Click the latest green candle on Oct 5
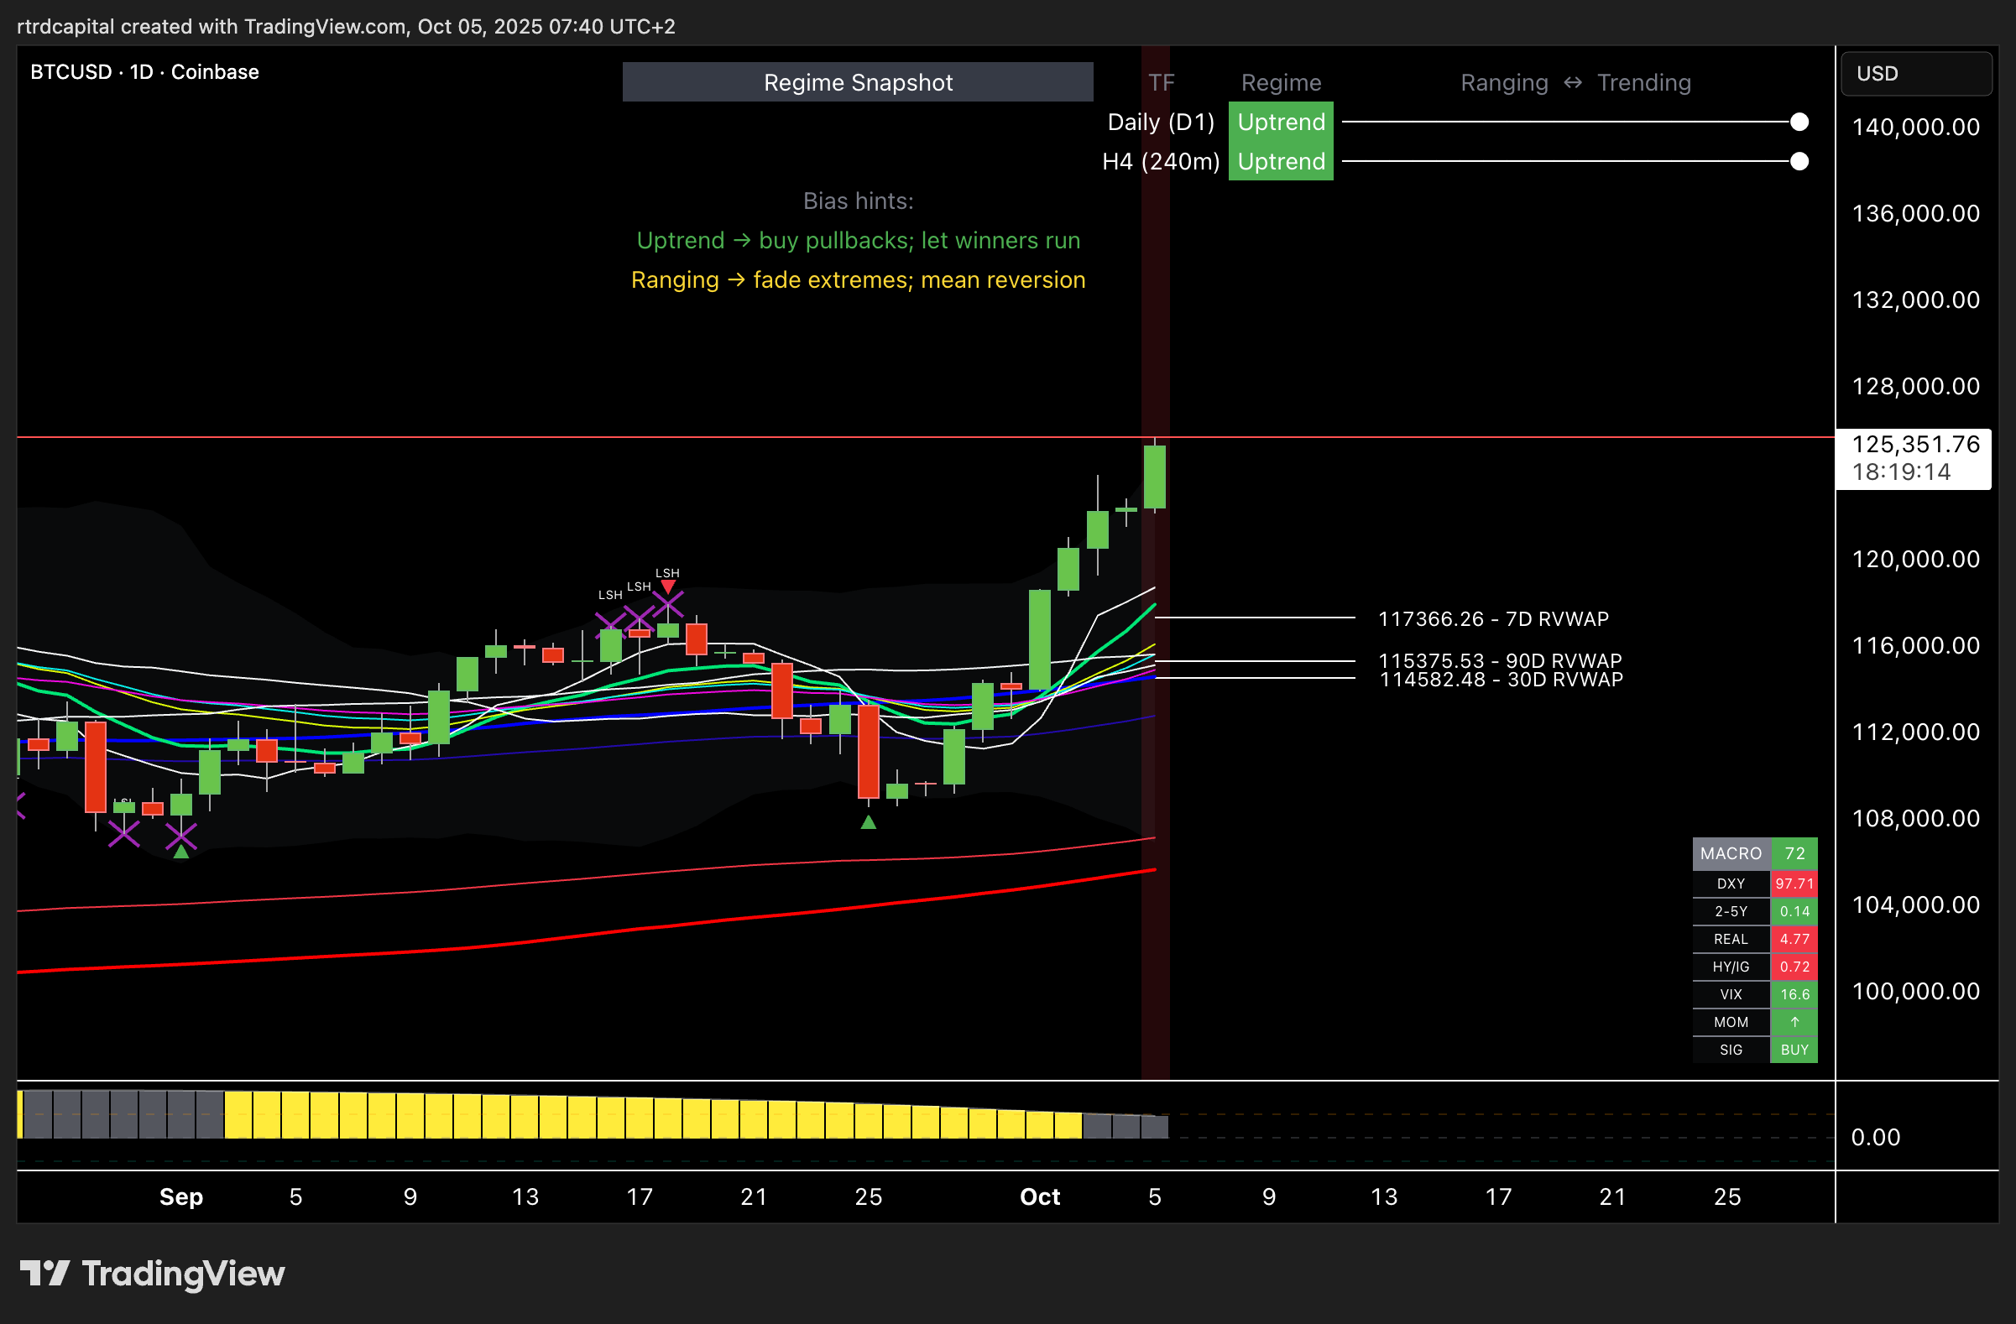Screen dimensions: 2016x1324 [1155, 477]
